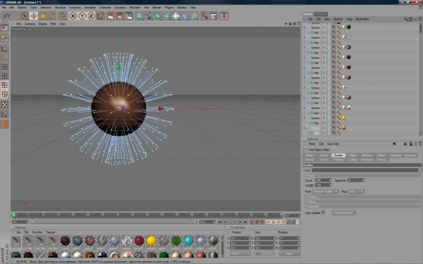Switch to the Dynamics tab in Attributes
Screen dimensions: 423x264
(x=410, y=155)
